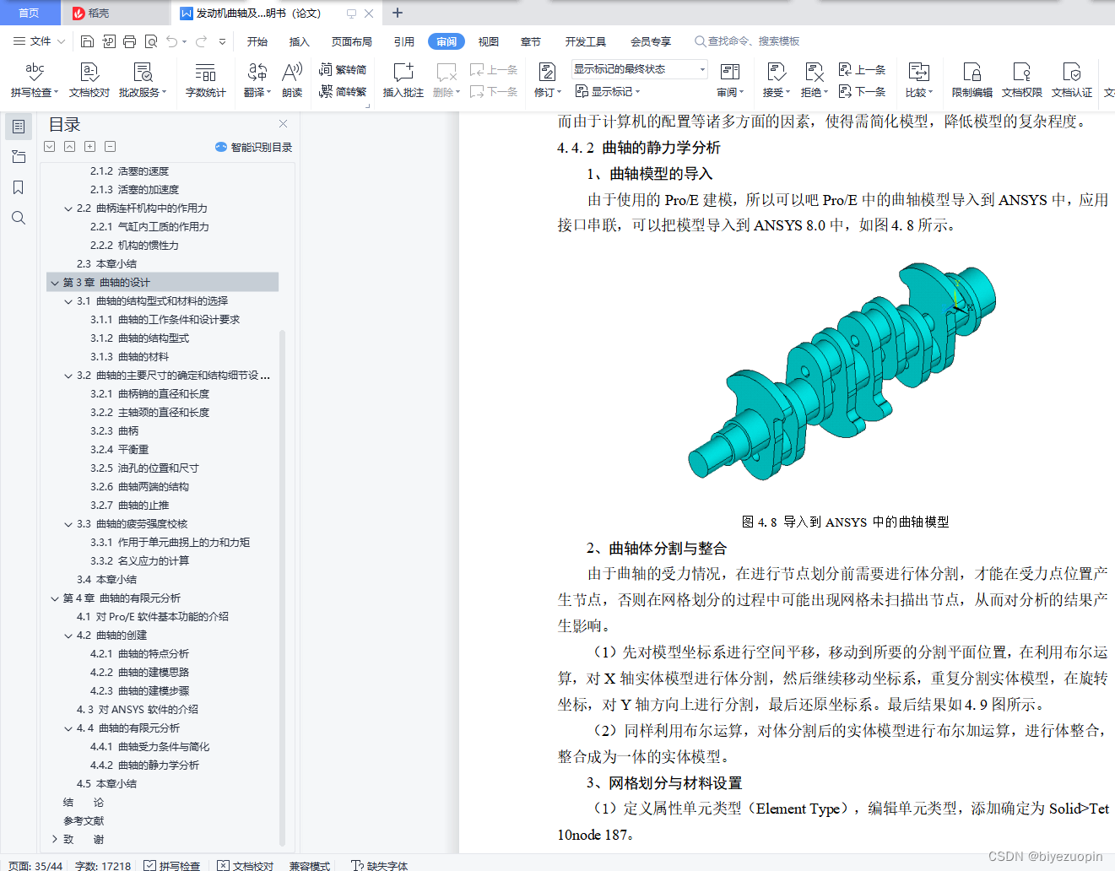This screenshot has width=1115, height=871.
Task: Collapse the 2.2 曲柄连杆机构中的作用力 section
Action: click(x=68, y=208)
